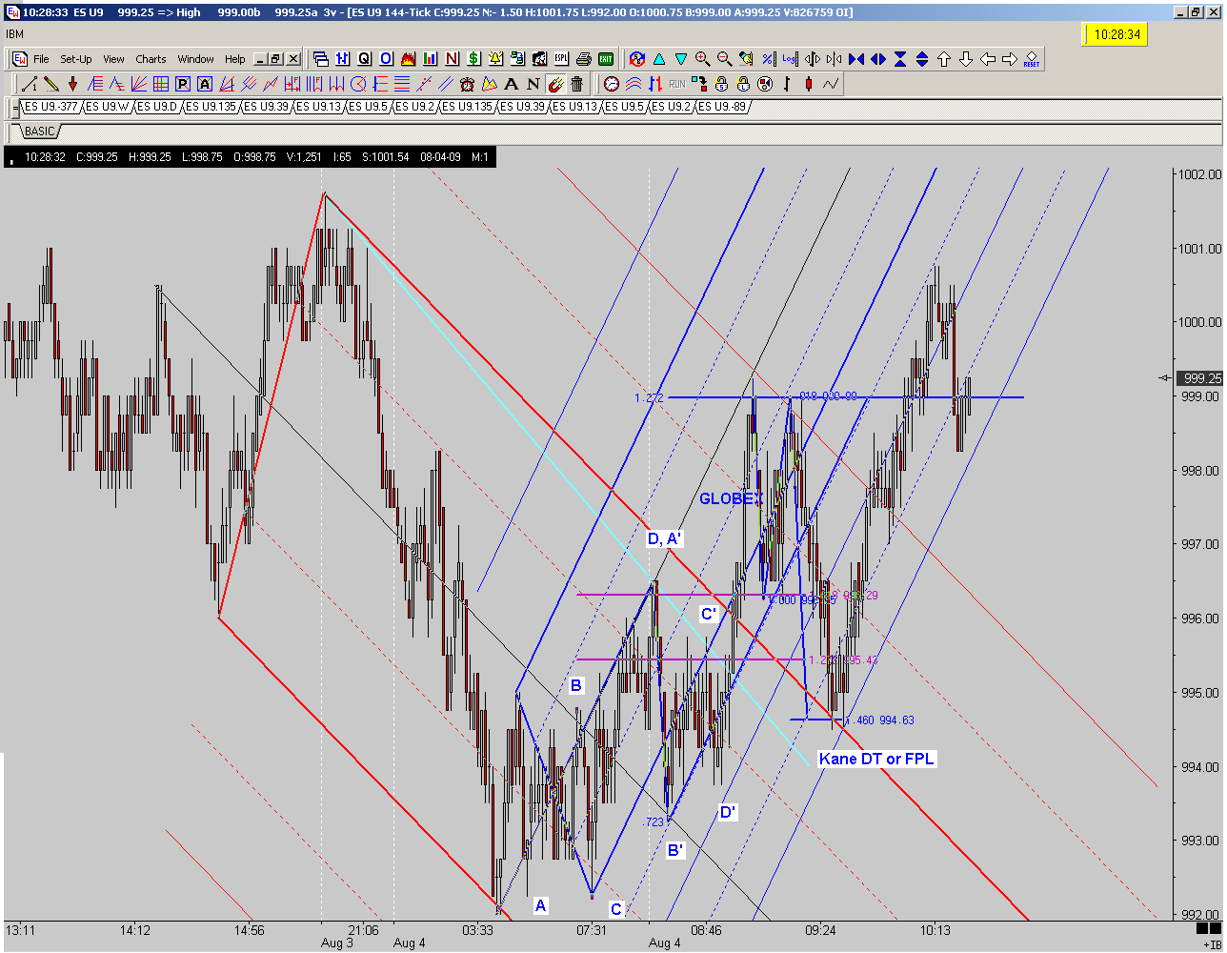Click the RESET diamond icon
1227x953 pixels.
1031,59
